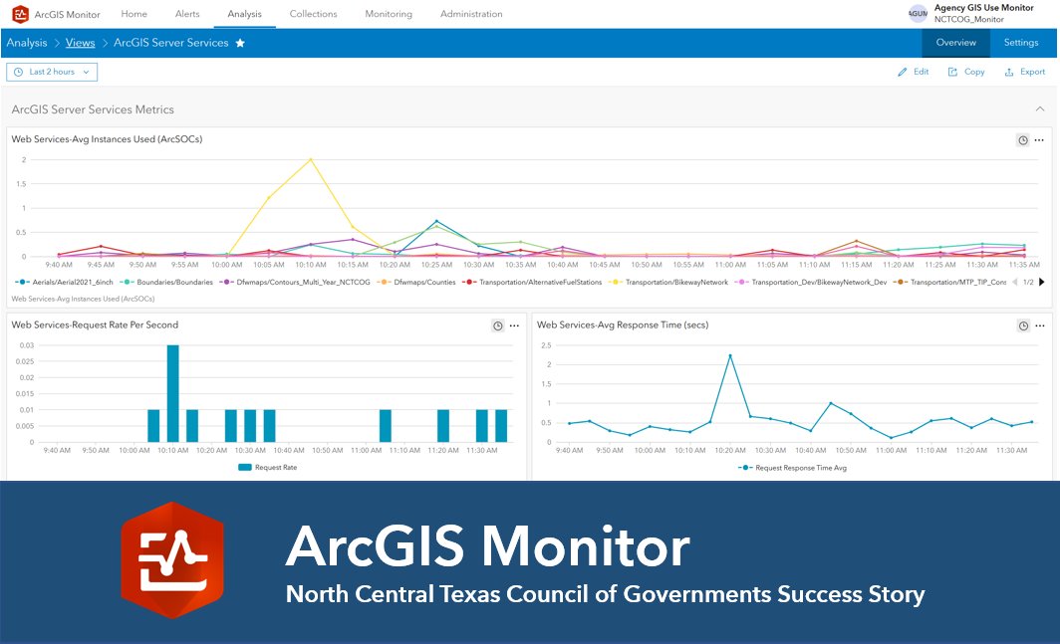Click the Export button
Image resolution: width=1060 pixels, height=644 pixels.
[x=1025, y=72]
